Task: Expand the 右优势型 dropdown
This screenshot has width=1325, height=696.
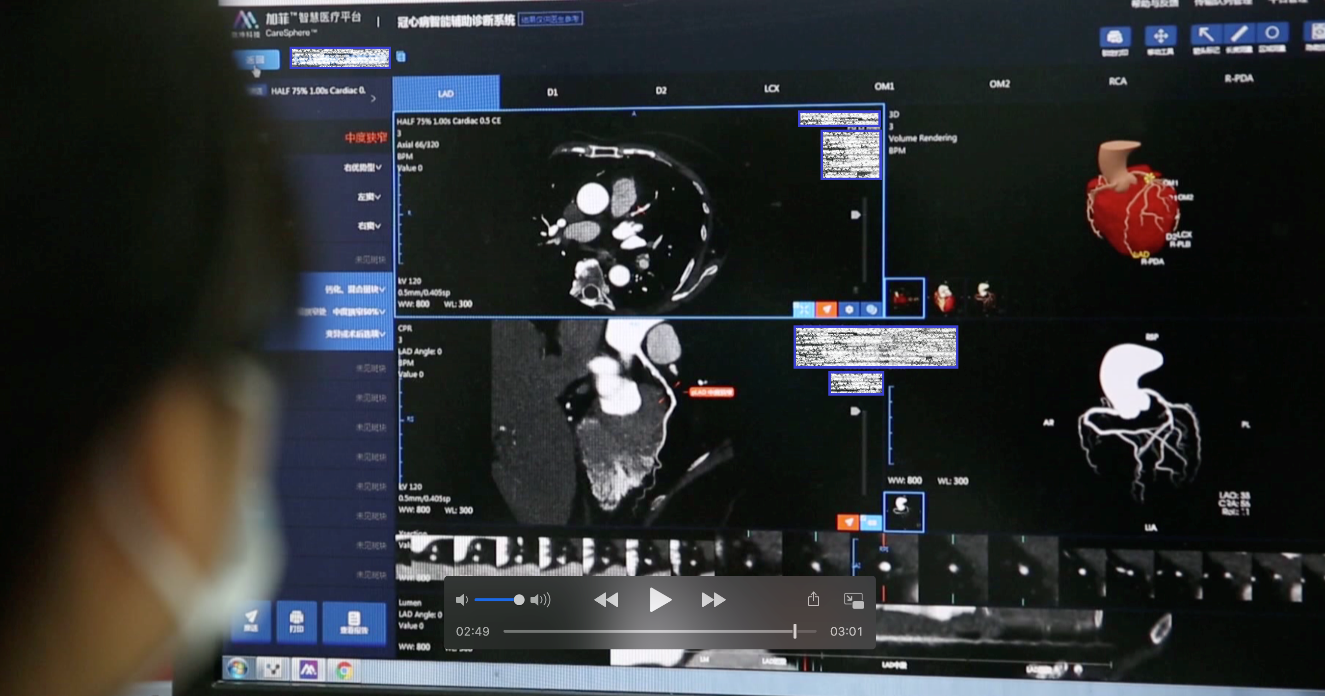Action: coord(362,167)
